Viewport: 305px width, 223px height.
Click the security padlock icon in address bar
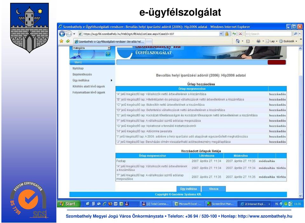click(x=227, y=34)
